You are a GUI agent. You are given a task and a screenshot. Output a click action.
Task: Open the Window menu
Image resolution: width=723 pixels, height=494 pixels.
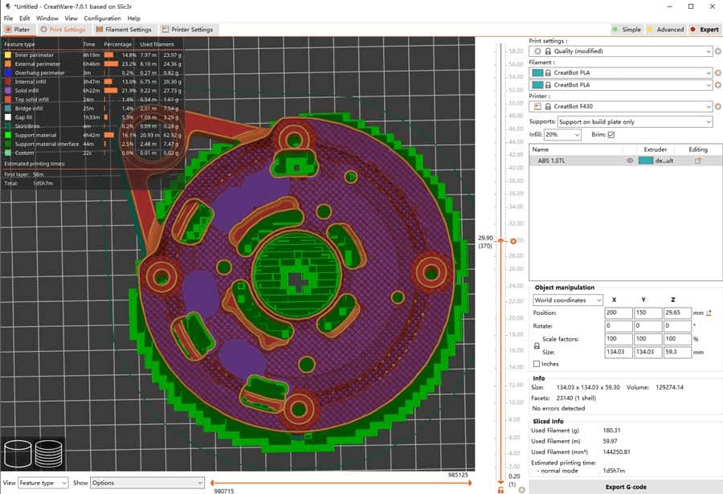[47, 18]
